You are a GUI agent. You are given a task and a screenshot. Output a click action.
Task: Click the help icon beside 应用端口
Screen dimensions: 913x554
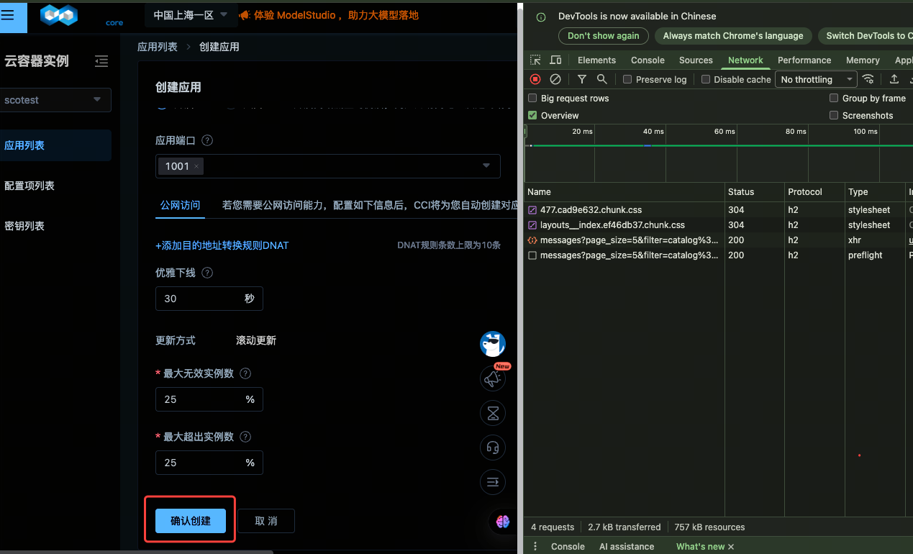click(207, 140)
